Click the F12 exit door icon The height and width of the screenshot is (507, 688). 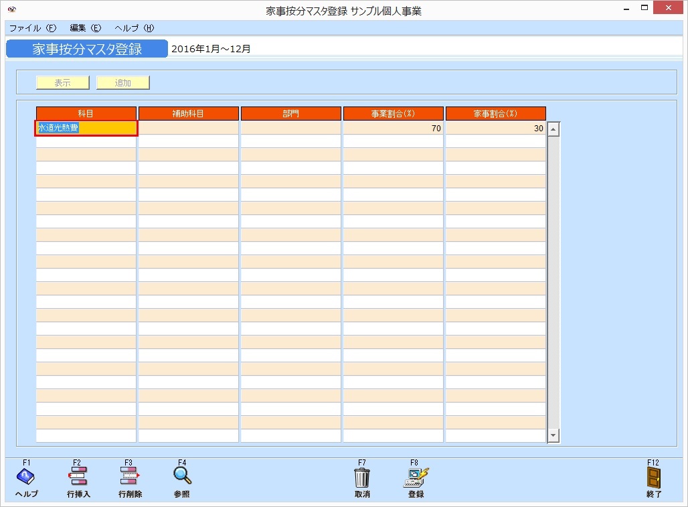653,477
